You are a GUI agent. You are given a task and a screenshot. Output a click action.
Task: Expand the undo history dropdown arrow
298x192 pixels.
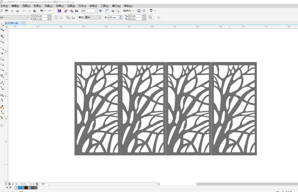click(45, 11)
